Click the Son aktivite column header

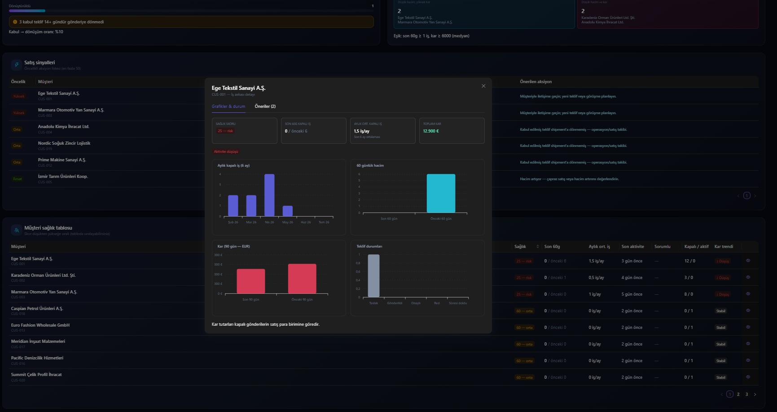pyautogui.click(x=633, y=247)
